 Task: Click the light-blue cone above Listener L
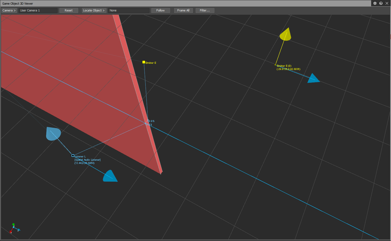point(53,133)
